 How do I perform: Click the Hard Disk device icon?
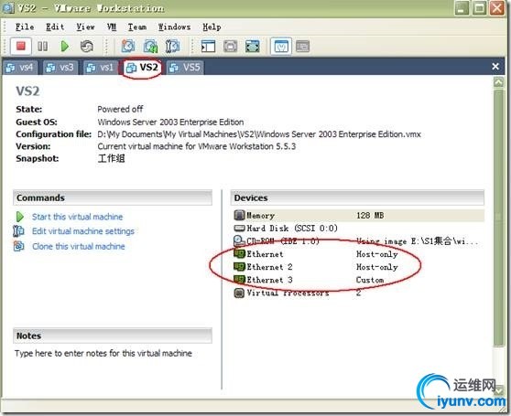239,228
